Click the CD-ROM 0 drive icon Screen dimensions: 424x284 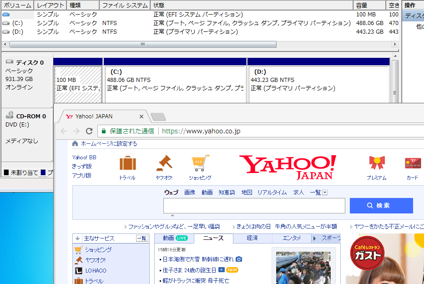point(10,115)
